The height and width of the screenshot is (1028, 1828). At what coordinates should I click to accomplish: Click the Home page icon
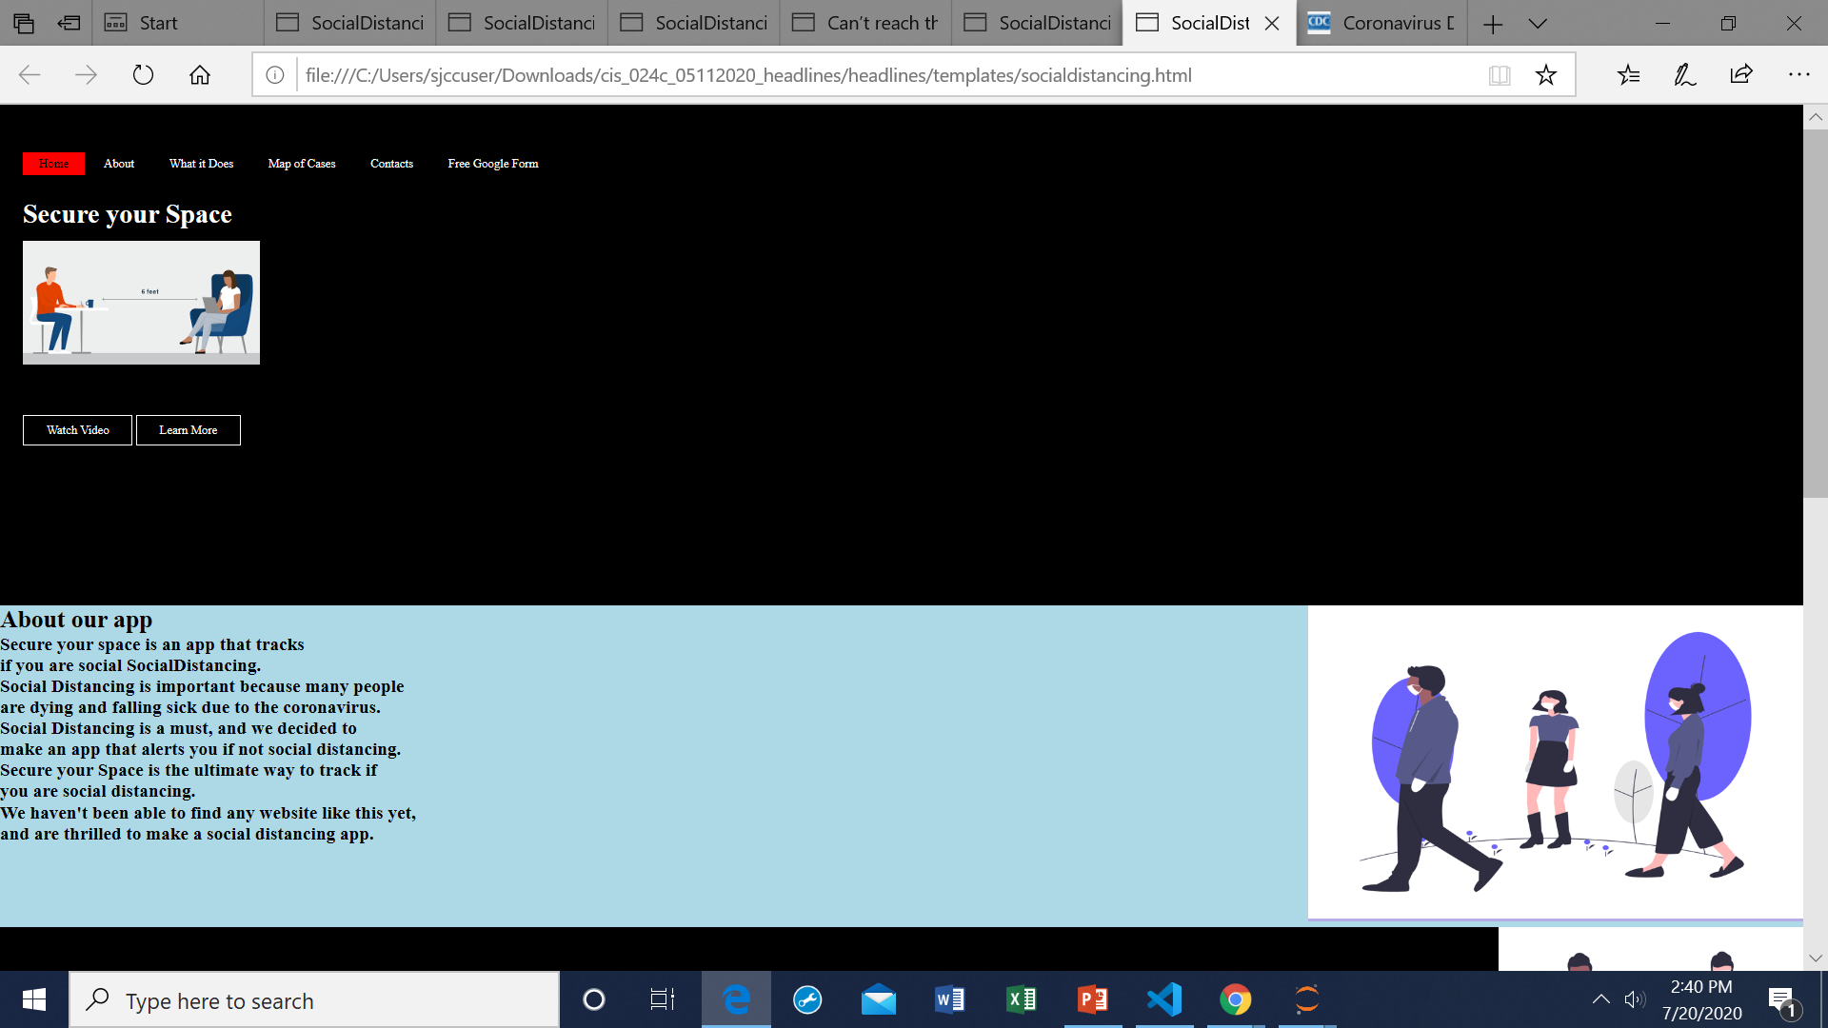[200, 75]
